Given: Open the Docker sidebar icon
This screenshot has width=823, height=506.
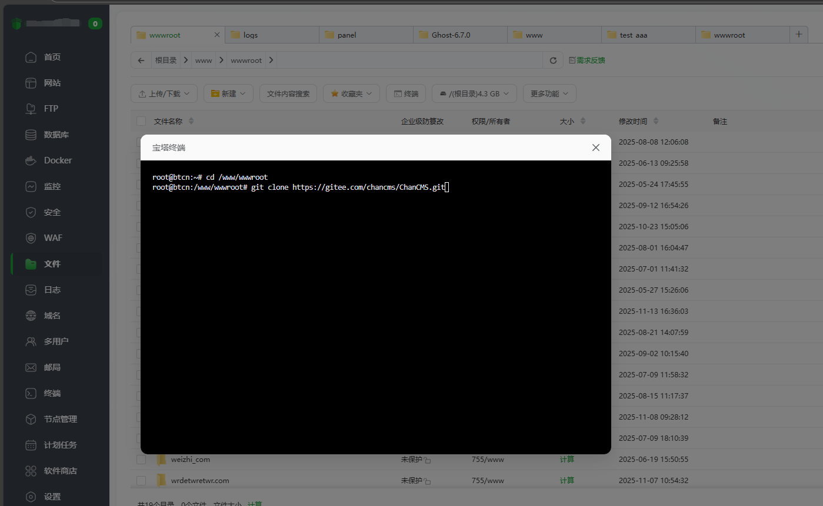Looking at the screenshot, I should coord(31,160).
